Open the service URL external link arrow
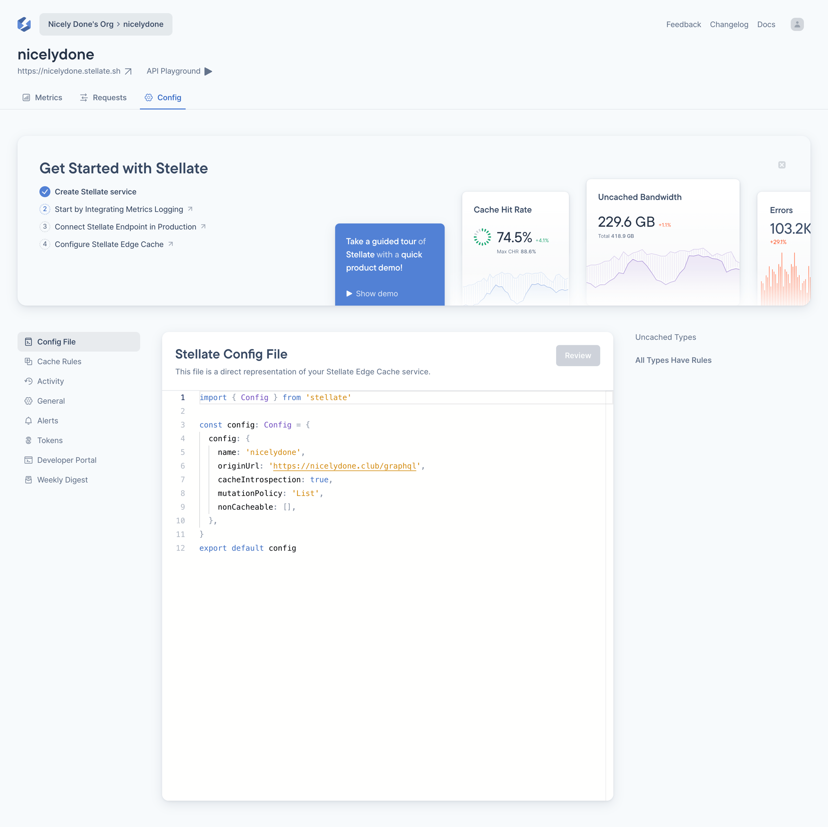This screenshot has width=828, height=827. pyautogui.click(x=128, y=71)
